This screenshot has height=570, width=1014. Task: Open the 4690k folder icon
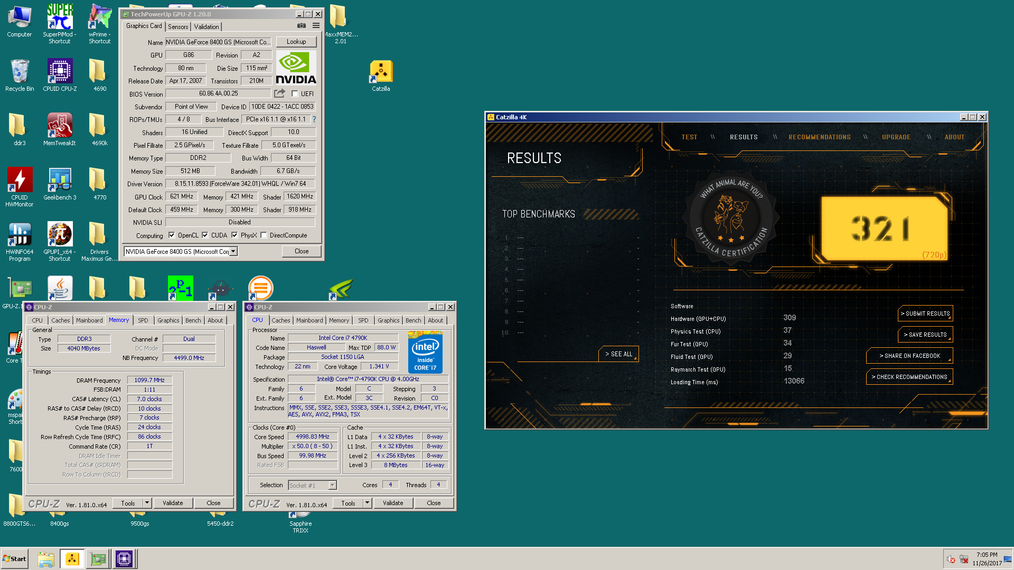pyautogui.click(x=100, y=129)
